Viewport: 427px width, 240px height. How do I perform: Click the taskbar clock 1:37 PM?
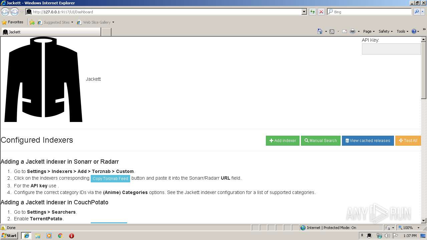pyautogui.click(x=410, y=236)
